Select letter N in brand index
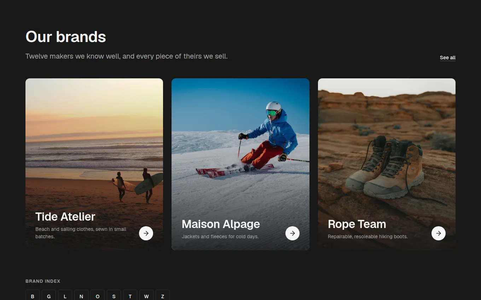 click(81, 295)
